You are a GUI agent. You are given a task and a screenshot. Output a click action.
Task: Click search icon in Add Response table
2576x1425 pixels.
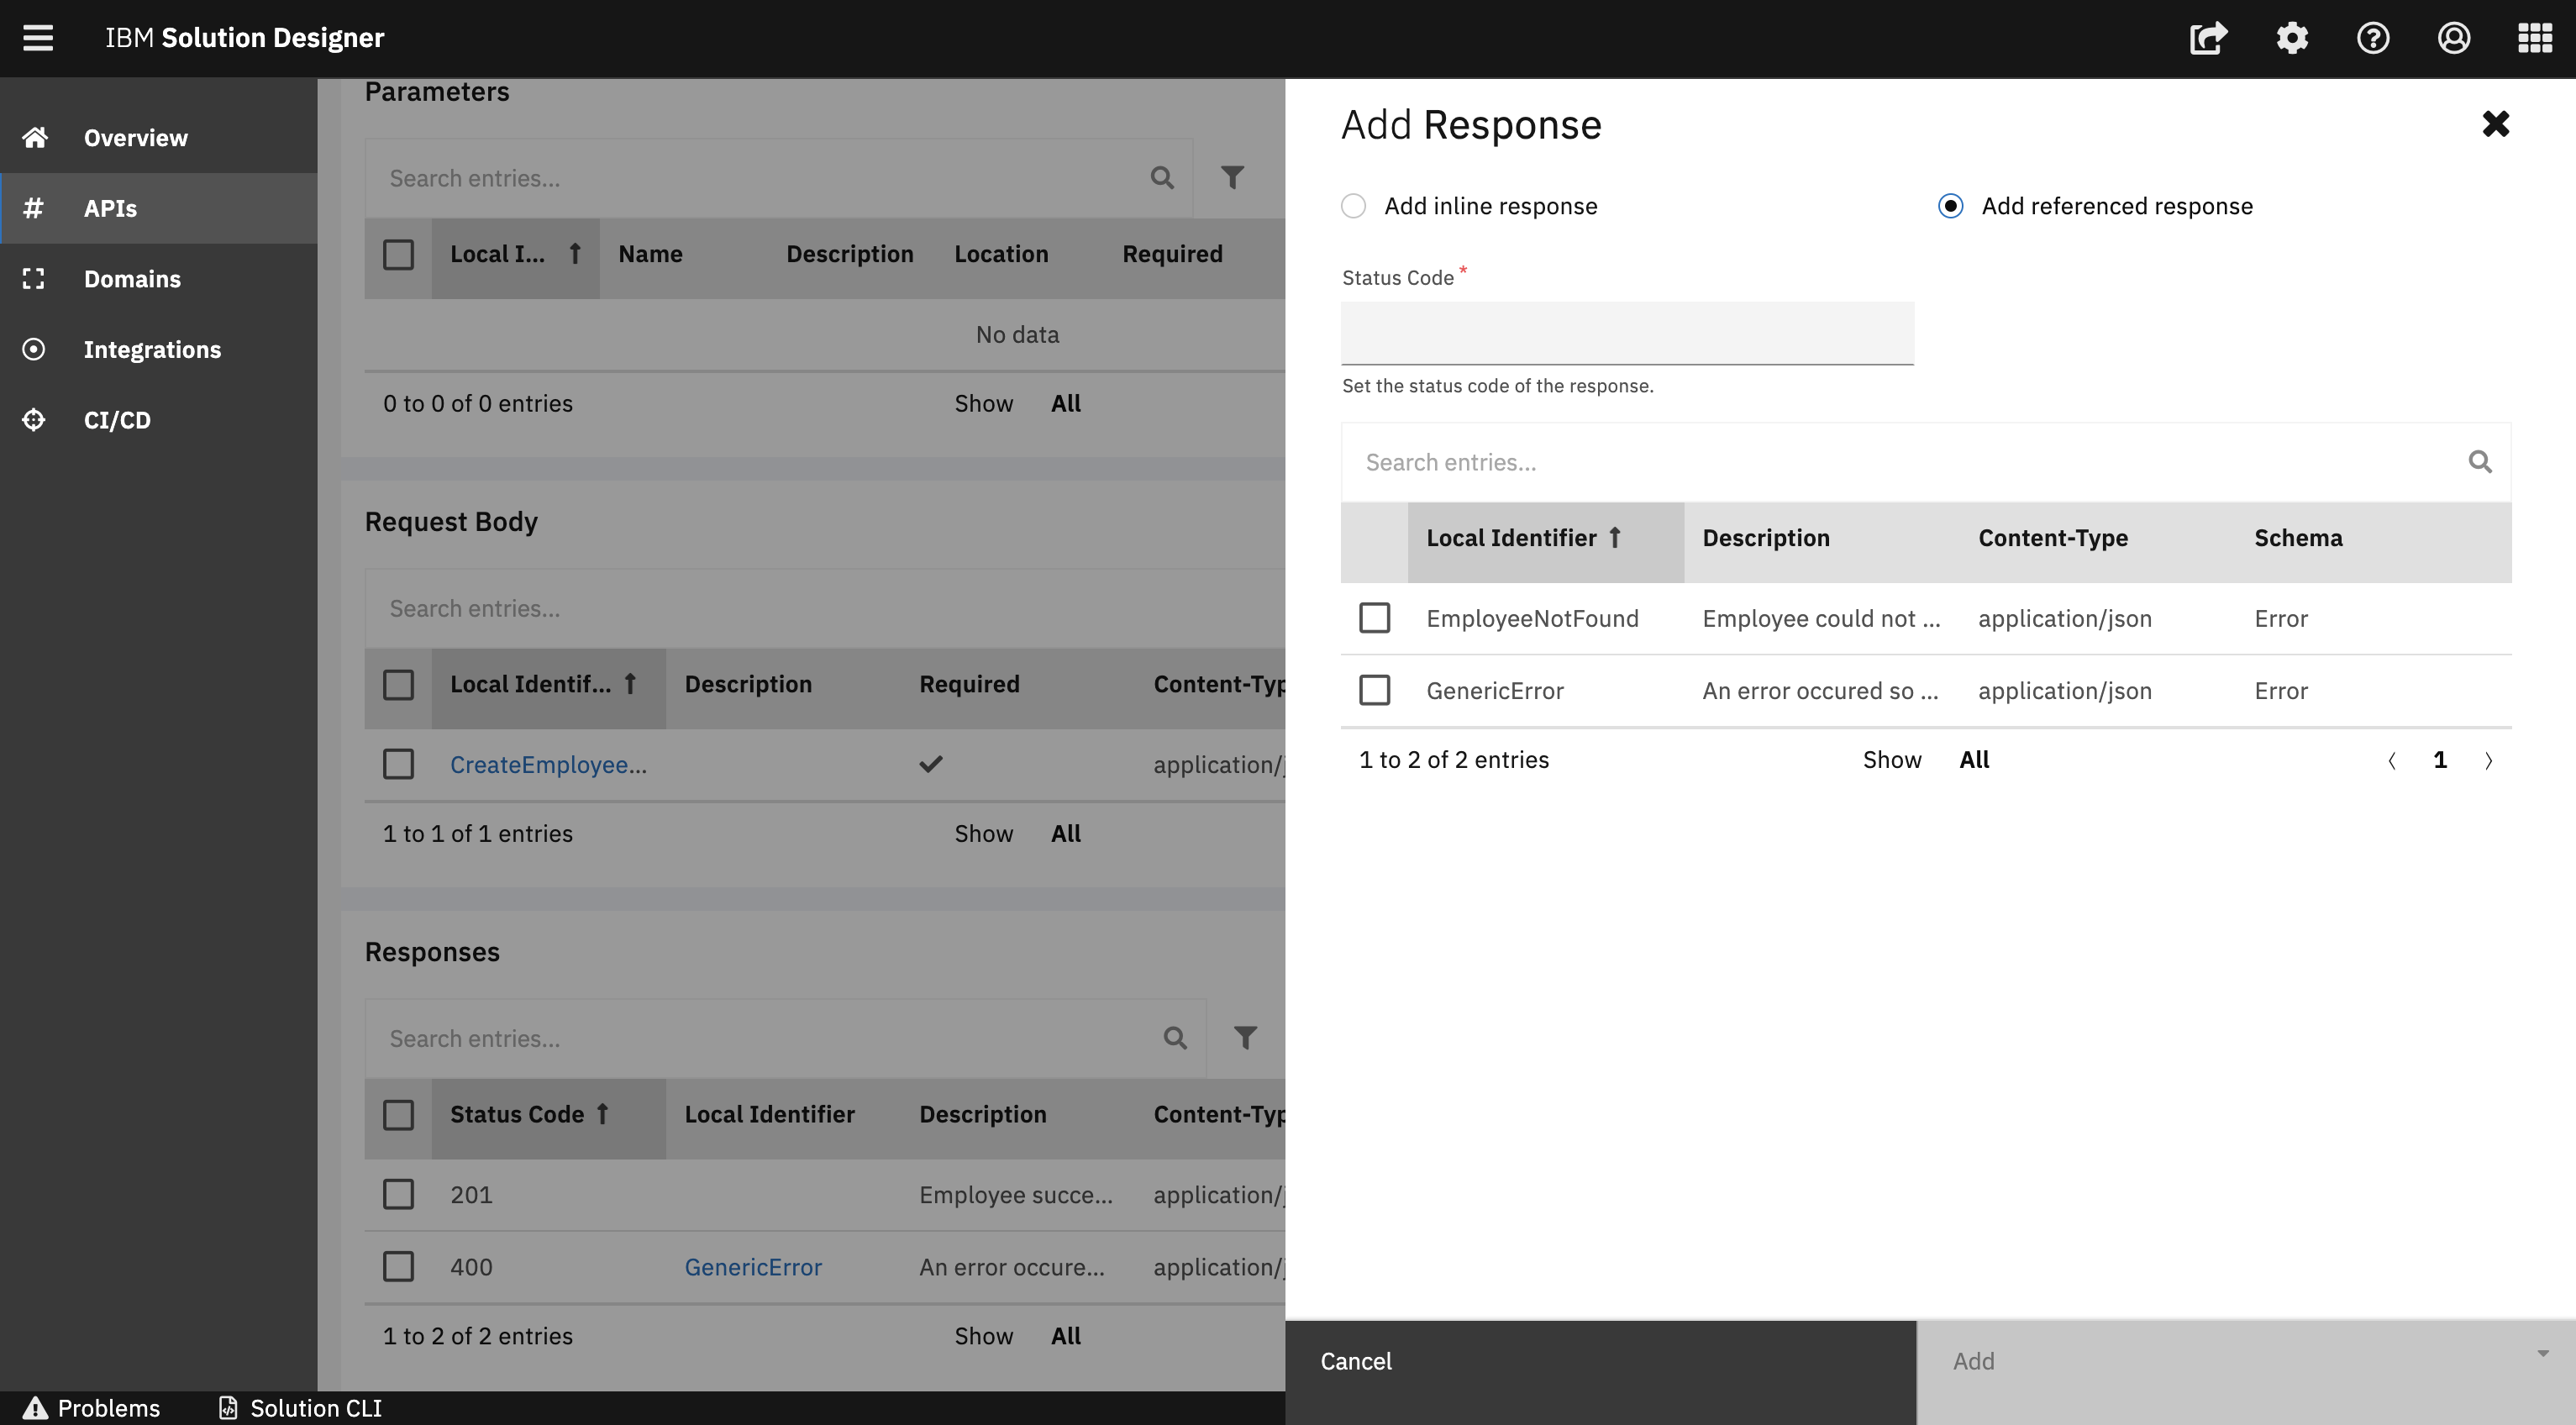2480,462
